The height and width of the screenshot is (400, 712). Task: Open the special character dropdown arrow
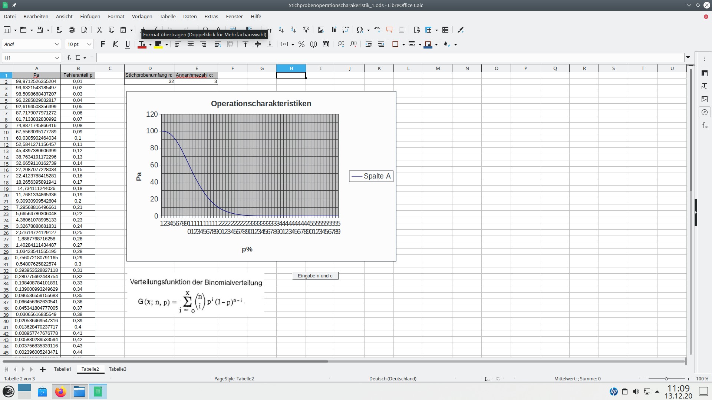pyautogui.click(x=368, y=30)
